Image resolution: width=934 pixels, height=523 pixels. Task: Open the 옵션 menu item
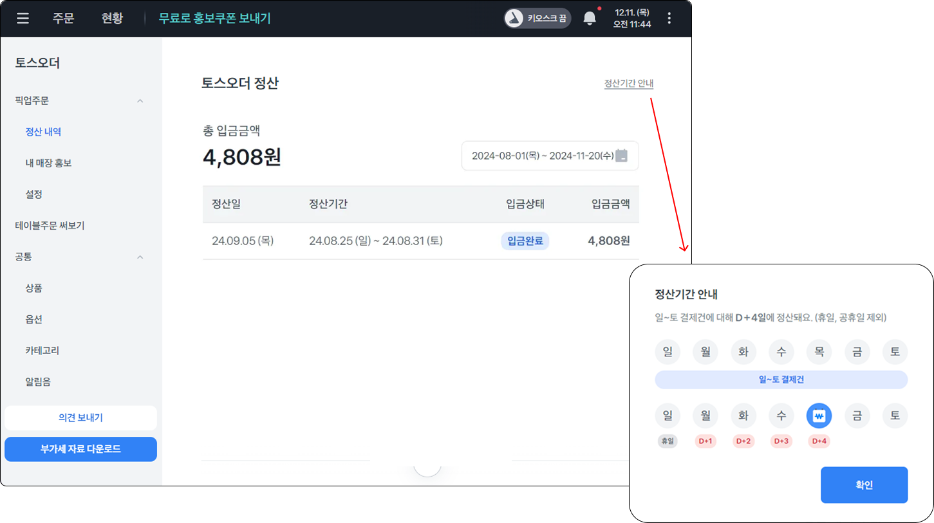point(33,320)
